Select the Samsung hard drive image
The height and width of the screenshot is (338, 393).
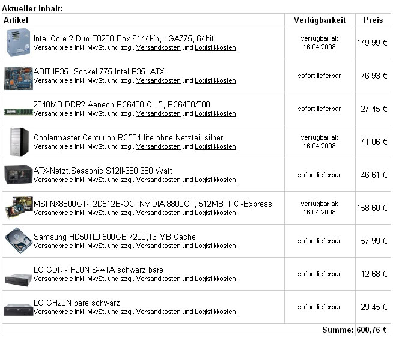[x=19, y=241]
